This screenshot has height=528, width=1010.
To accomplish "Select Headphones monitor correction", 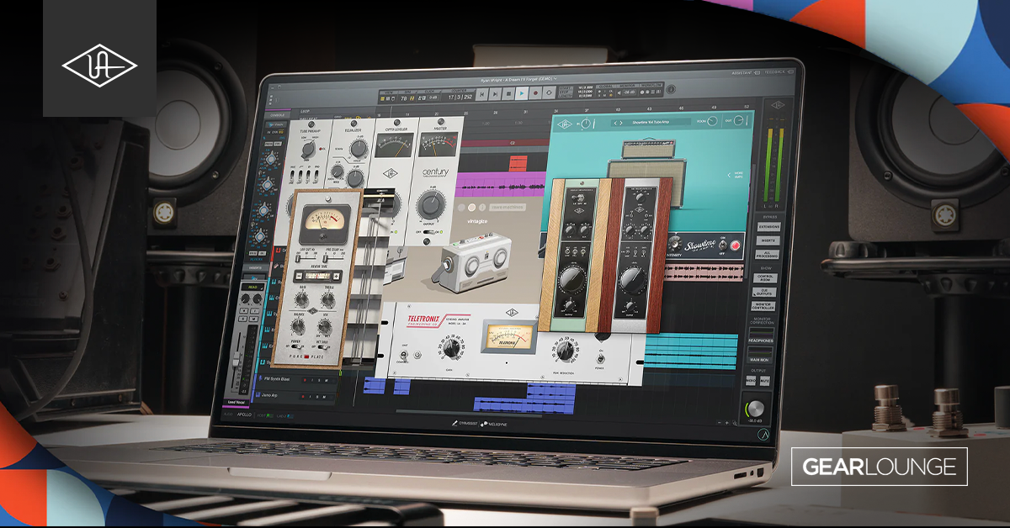I will pyautogui.click(x=761, y=337).
